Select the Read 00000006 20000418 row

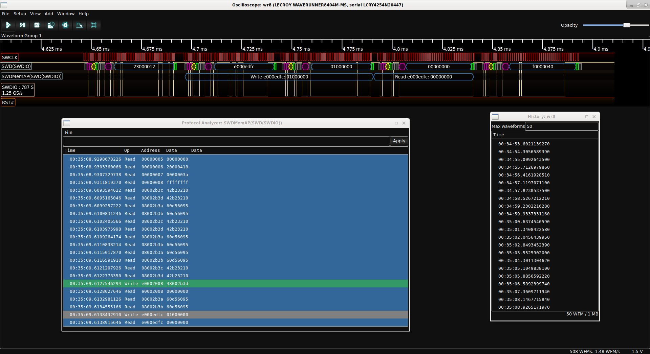click(x=236, y=167)
